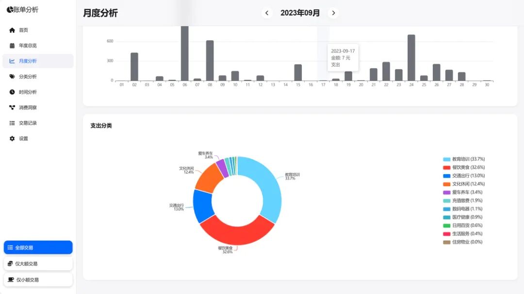Click the 2023年09月 month label
Screen dimensions: 524x294
pos(300,13)
